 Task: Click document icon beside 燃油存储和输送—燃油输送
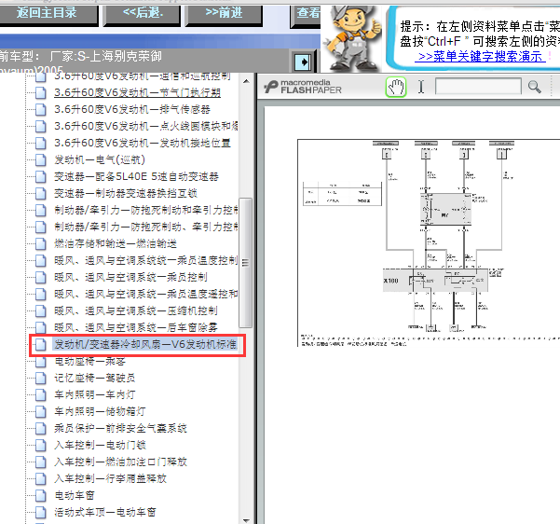(41, 243)
